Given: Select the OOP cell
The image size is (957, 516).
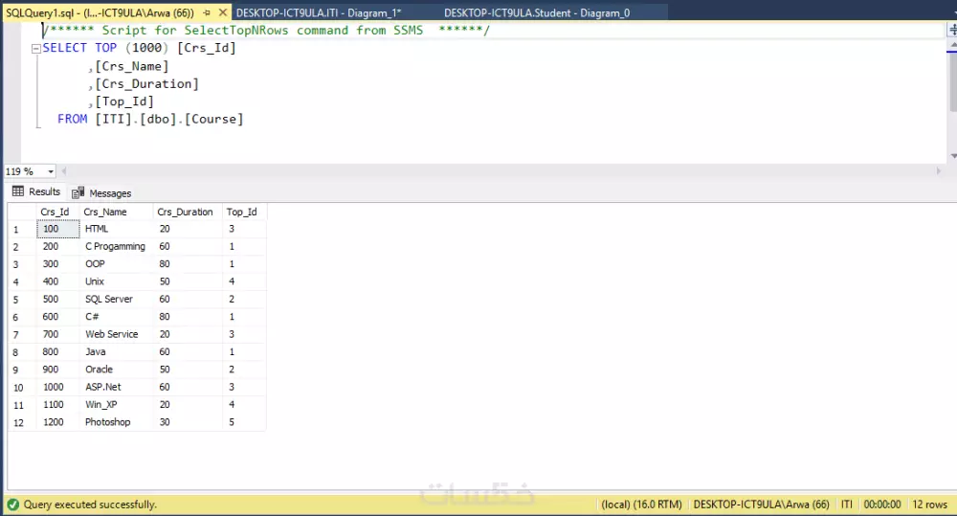Looking at the screenshot, I should click(116, 264).
